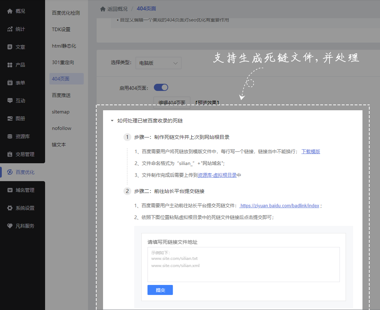Select the 图册 album icon
Image resolution: width=380 pixels, height=310 pixels.
(10, 118)
